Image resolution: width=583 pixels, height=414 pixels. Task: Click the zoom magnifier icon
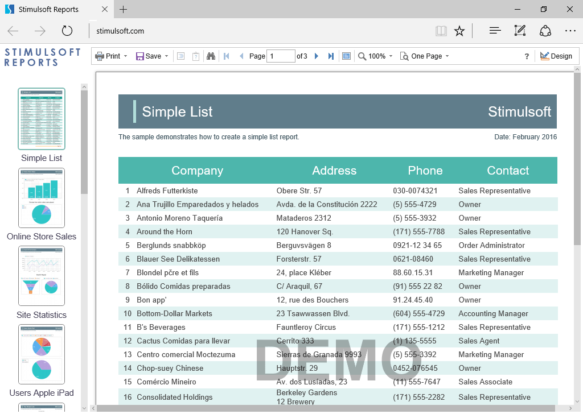[x=362, y=56]
